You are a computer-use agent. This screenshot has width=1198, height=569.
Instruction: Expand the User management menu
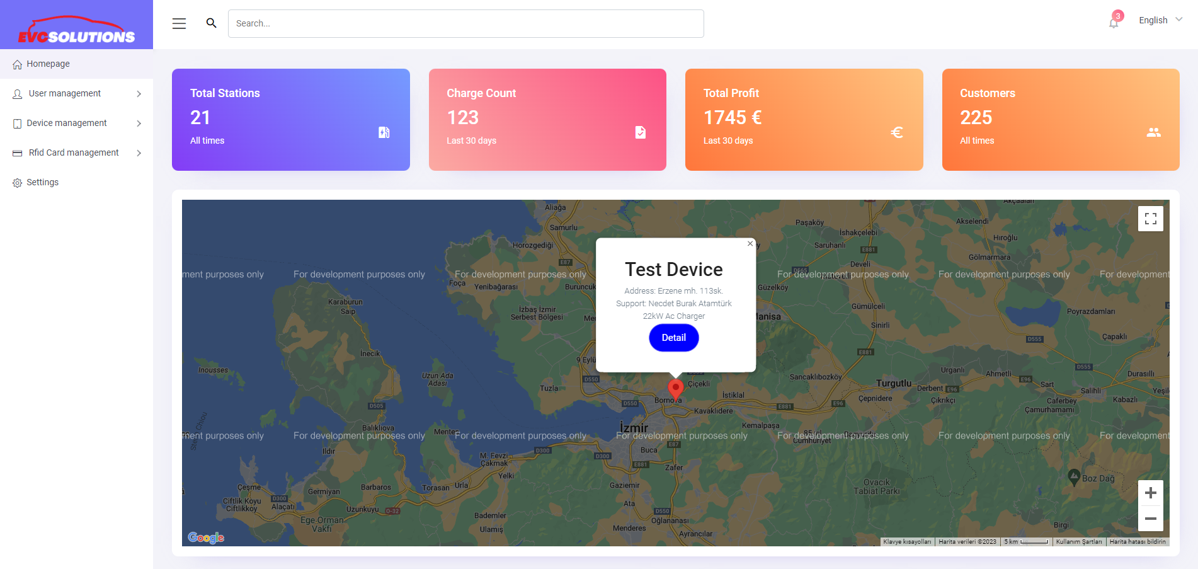point(76,93)
